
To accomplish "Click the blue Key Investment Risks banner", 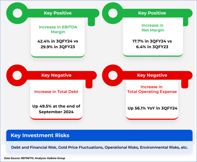I will click(x=99, y=135).
